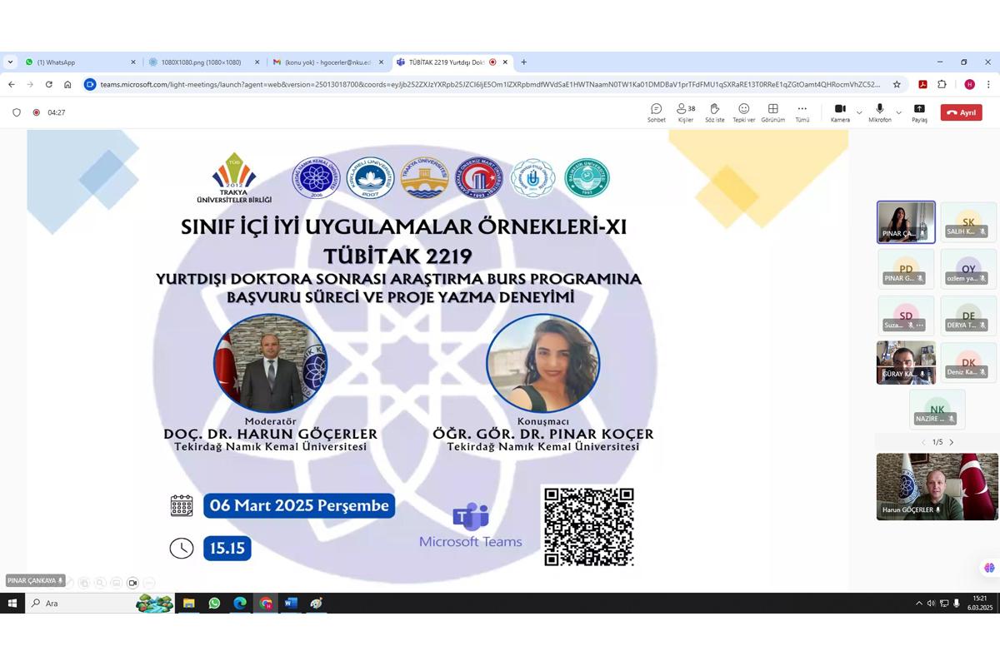Screen dimensions: 1000x666
Task: Click the colorful Copilot icon at right edge
Action: pyautogui.click(x=989, y=568)
